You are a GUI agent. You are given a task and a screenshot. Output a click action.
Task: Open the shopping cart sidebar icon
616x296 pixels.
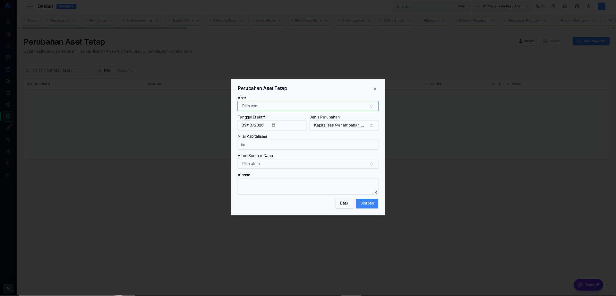[x=8, y=93]
